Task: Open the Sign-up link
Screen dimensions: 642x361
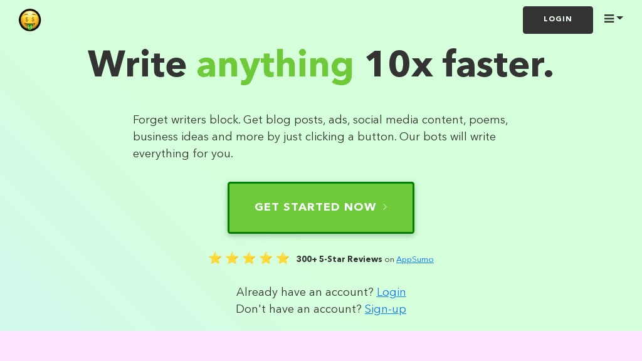Action: point(386,309)
